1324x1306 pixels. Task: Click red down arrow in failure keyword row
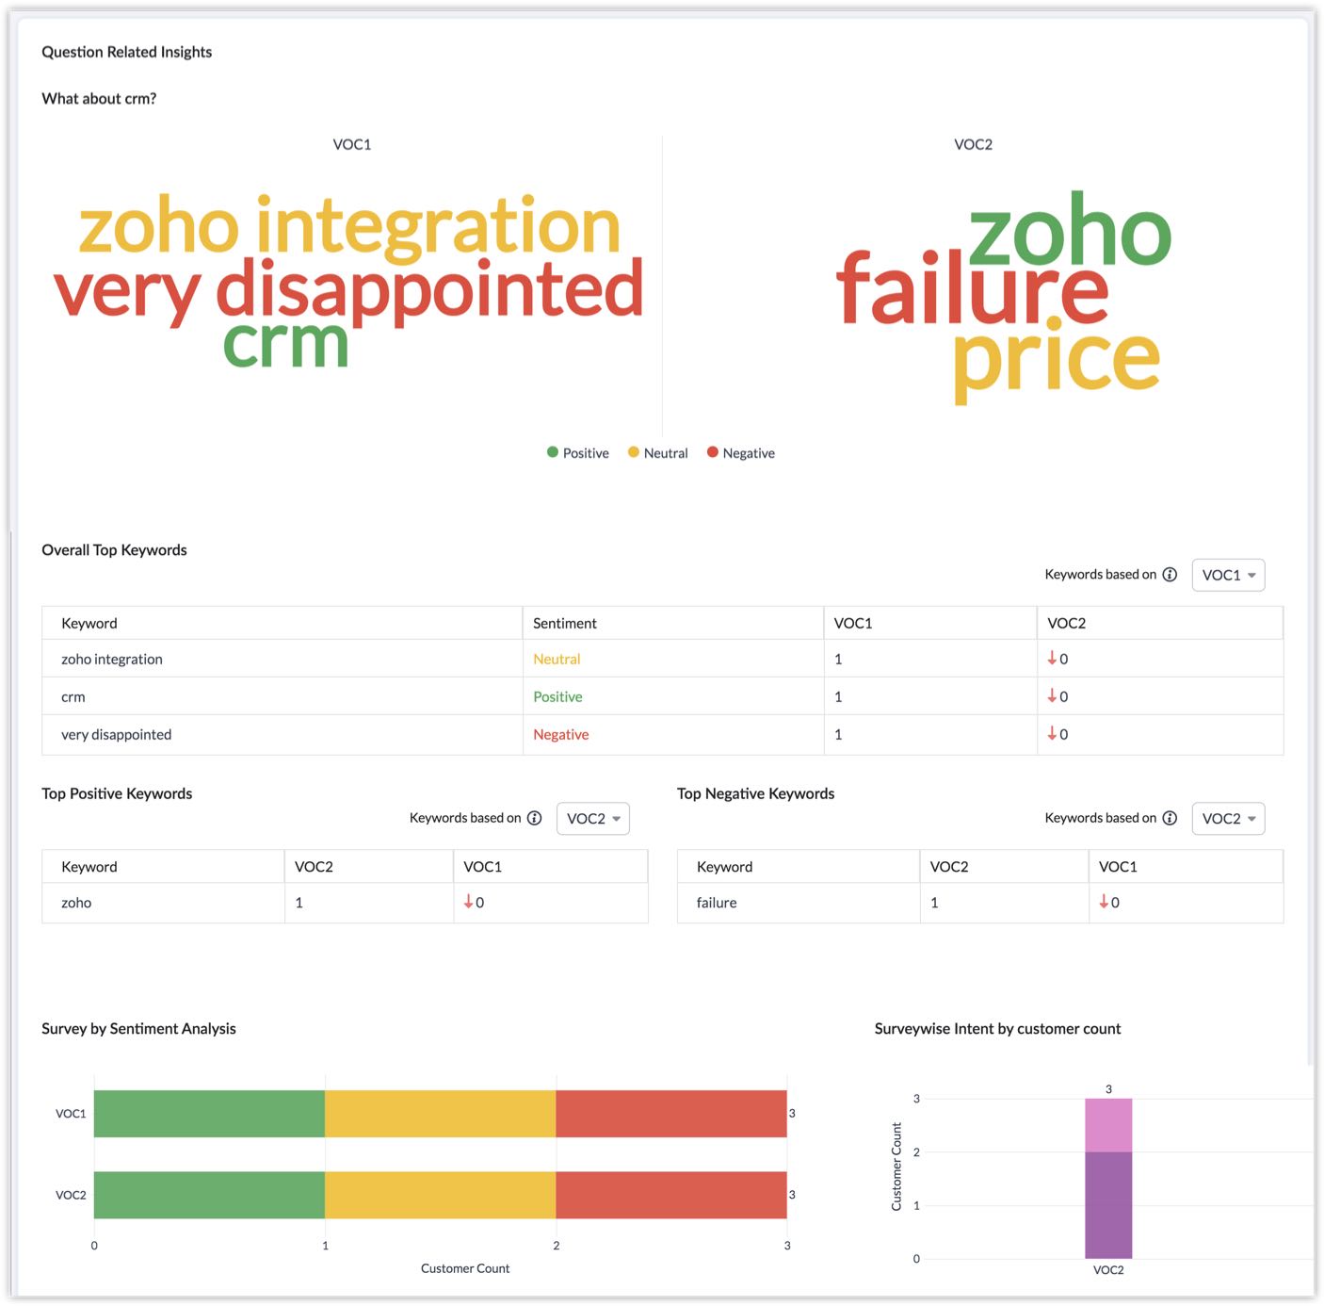(x=1104, y=902)
